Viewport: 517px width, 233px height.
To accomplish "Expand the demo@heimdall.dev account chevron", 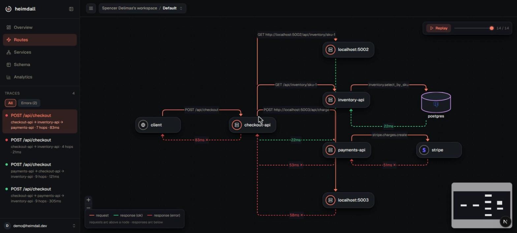I will [74, 226].
